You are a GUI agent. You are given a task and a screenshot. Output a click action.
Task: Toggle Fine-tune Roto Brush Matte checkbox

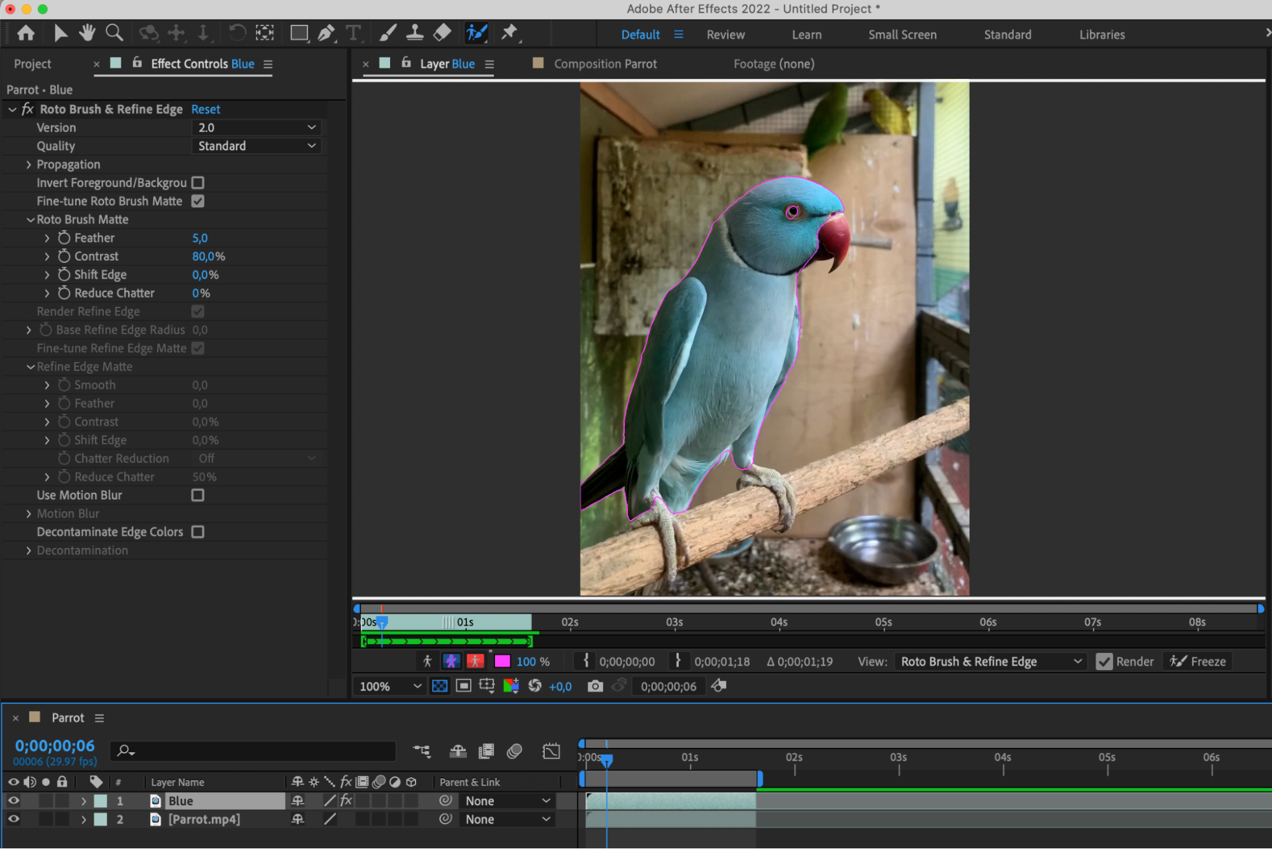pos(198,201)
